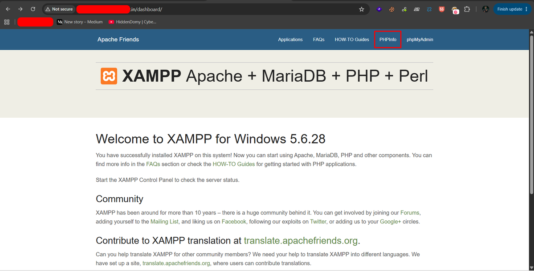Follow the HOW-TO Guides link in paragraph
Screen dimensions: 534x271
tap(234, 164)
